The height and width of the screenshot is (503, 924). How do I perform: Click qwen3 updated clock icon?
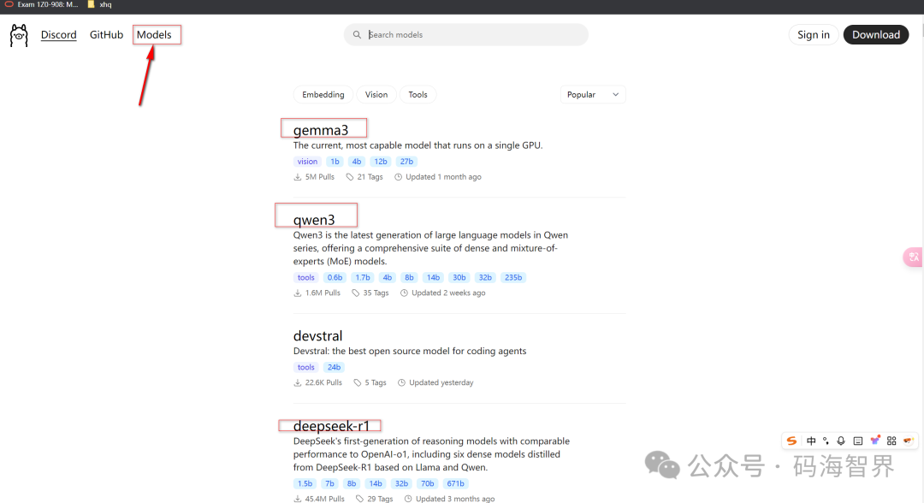[404, 293]
